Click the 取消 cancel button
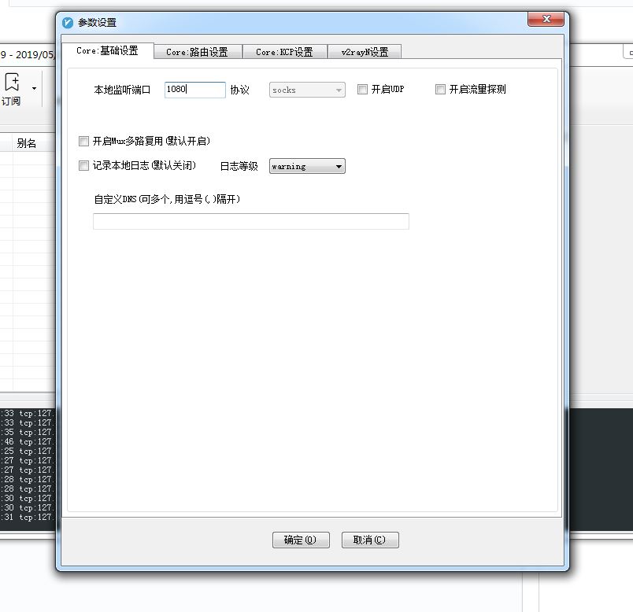 pyautogui.click(x=370, y=540)
